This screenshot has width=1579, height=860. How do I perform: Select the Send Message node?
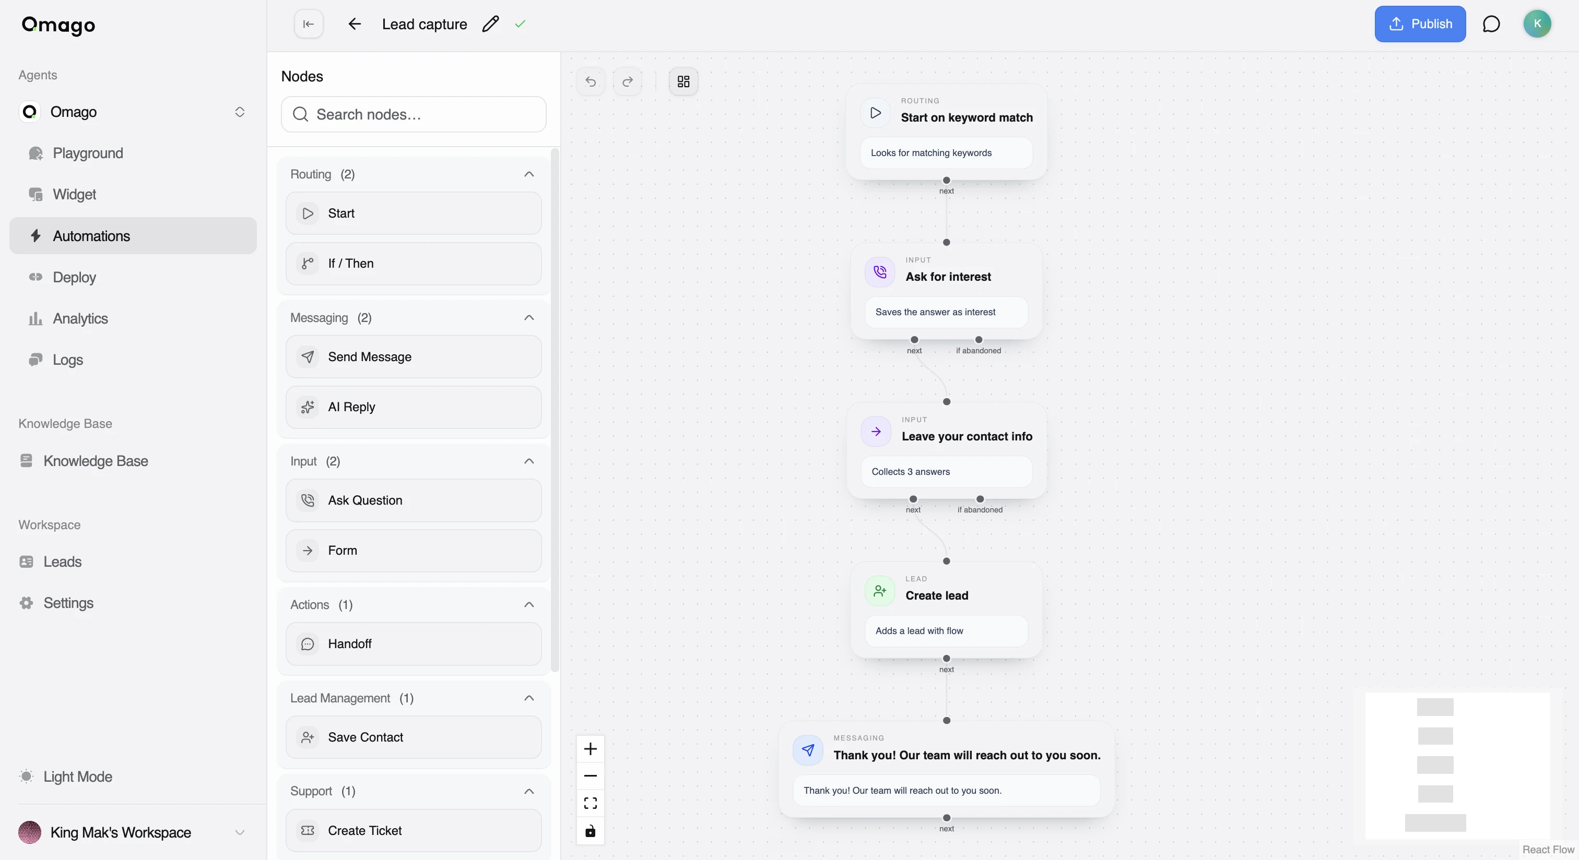click(414, 356)
